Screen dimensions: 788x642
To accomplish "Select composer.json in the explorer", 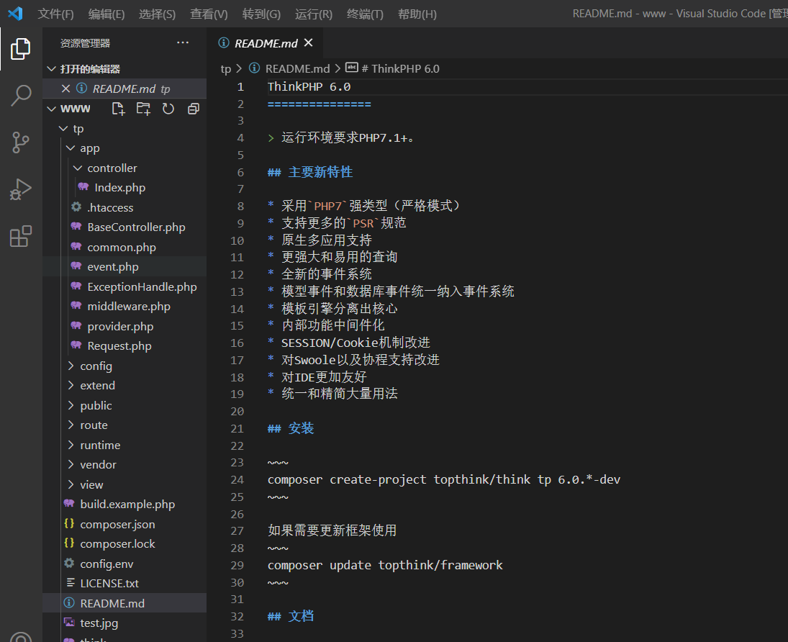I will [x=117, y=524].
